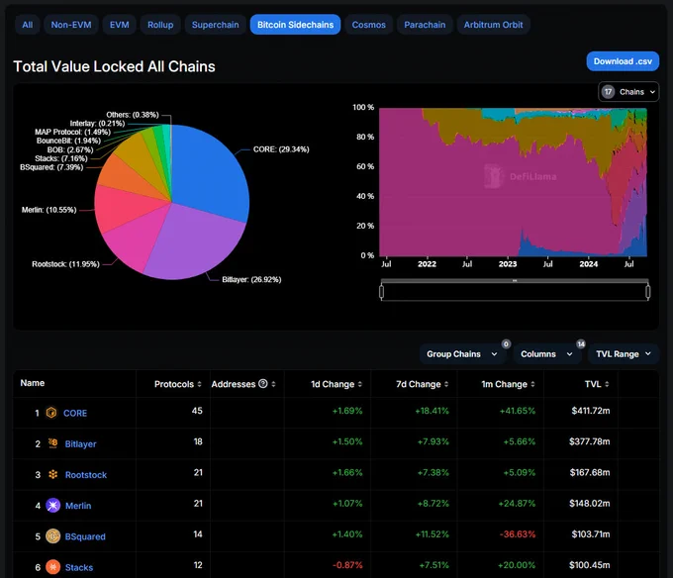Screen dimensions: 673x578
Task: Sort by TVL column arrows
Action: pos(607,384)
